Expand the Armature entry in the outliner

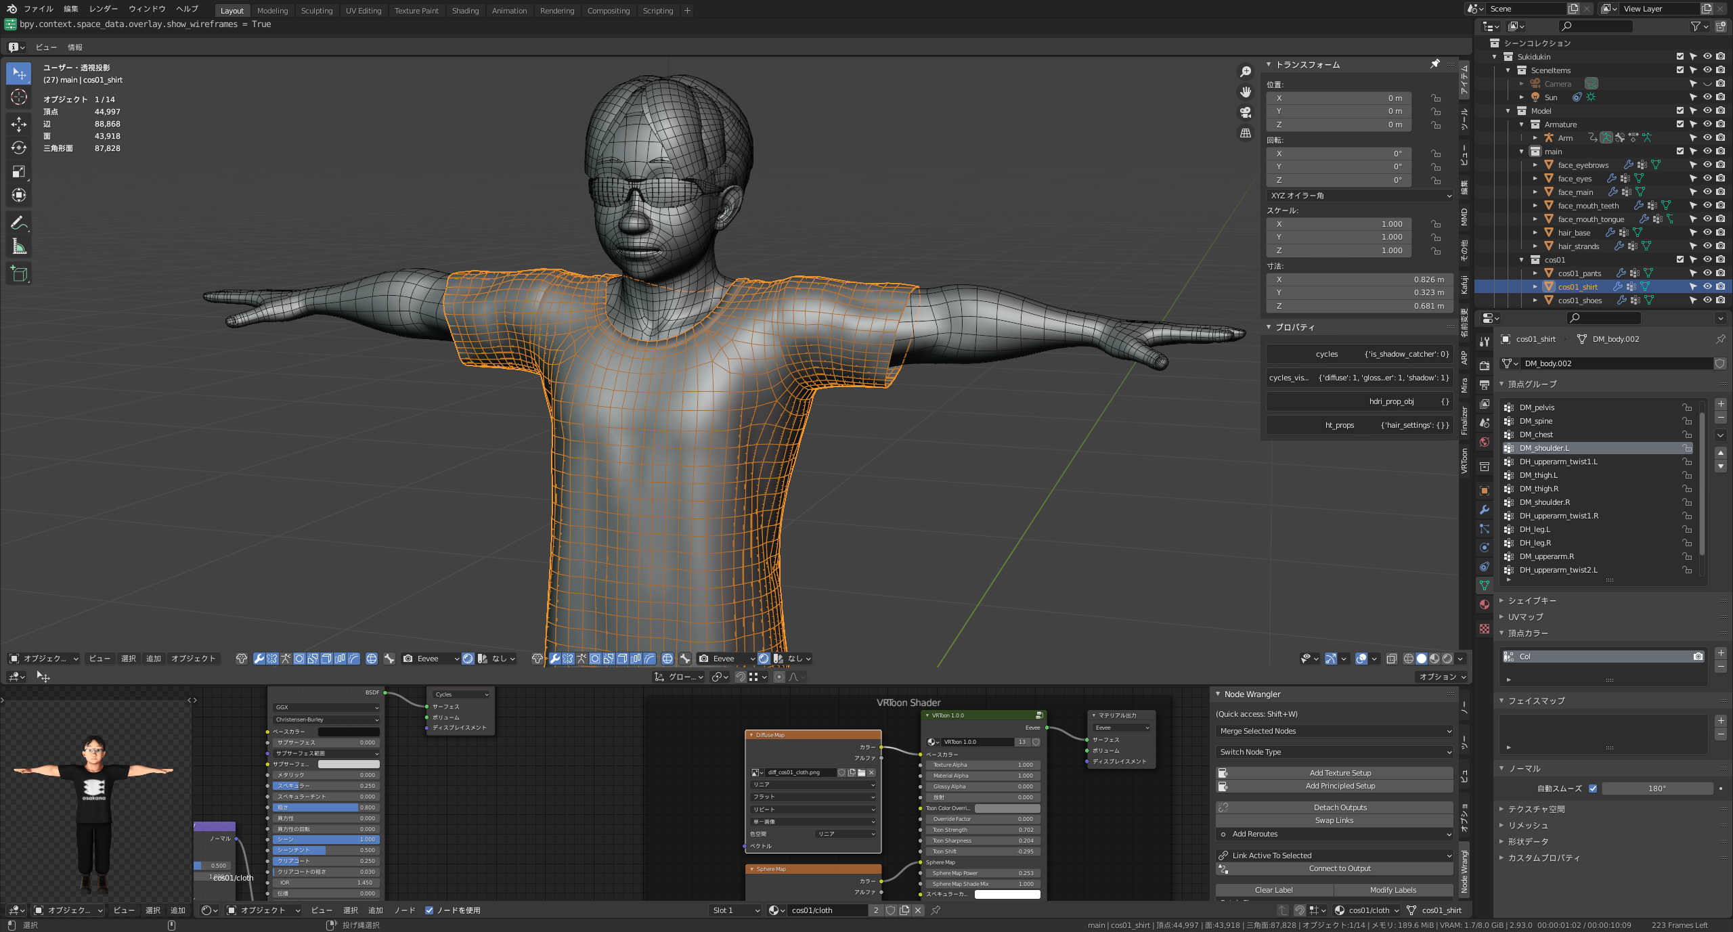(1522, 124)
